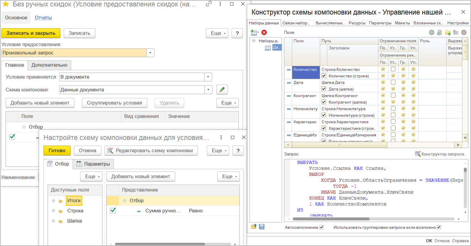
Task: Click the add folder icon above fields table
Action: 448,33
